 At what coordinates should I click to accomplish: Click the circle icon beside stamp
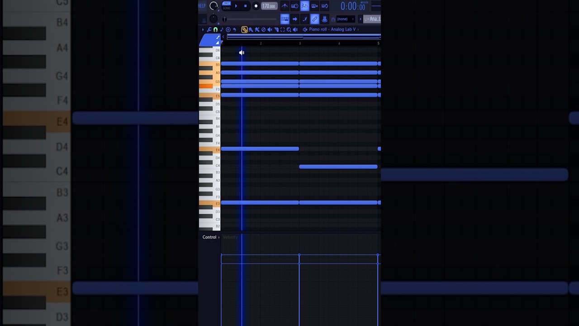click(228, 29)
